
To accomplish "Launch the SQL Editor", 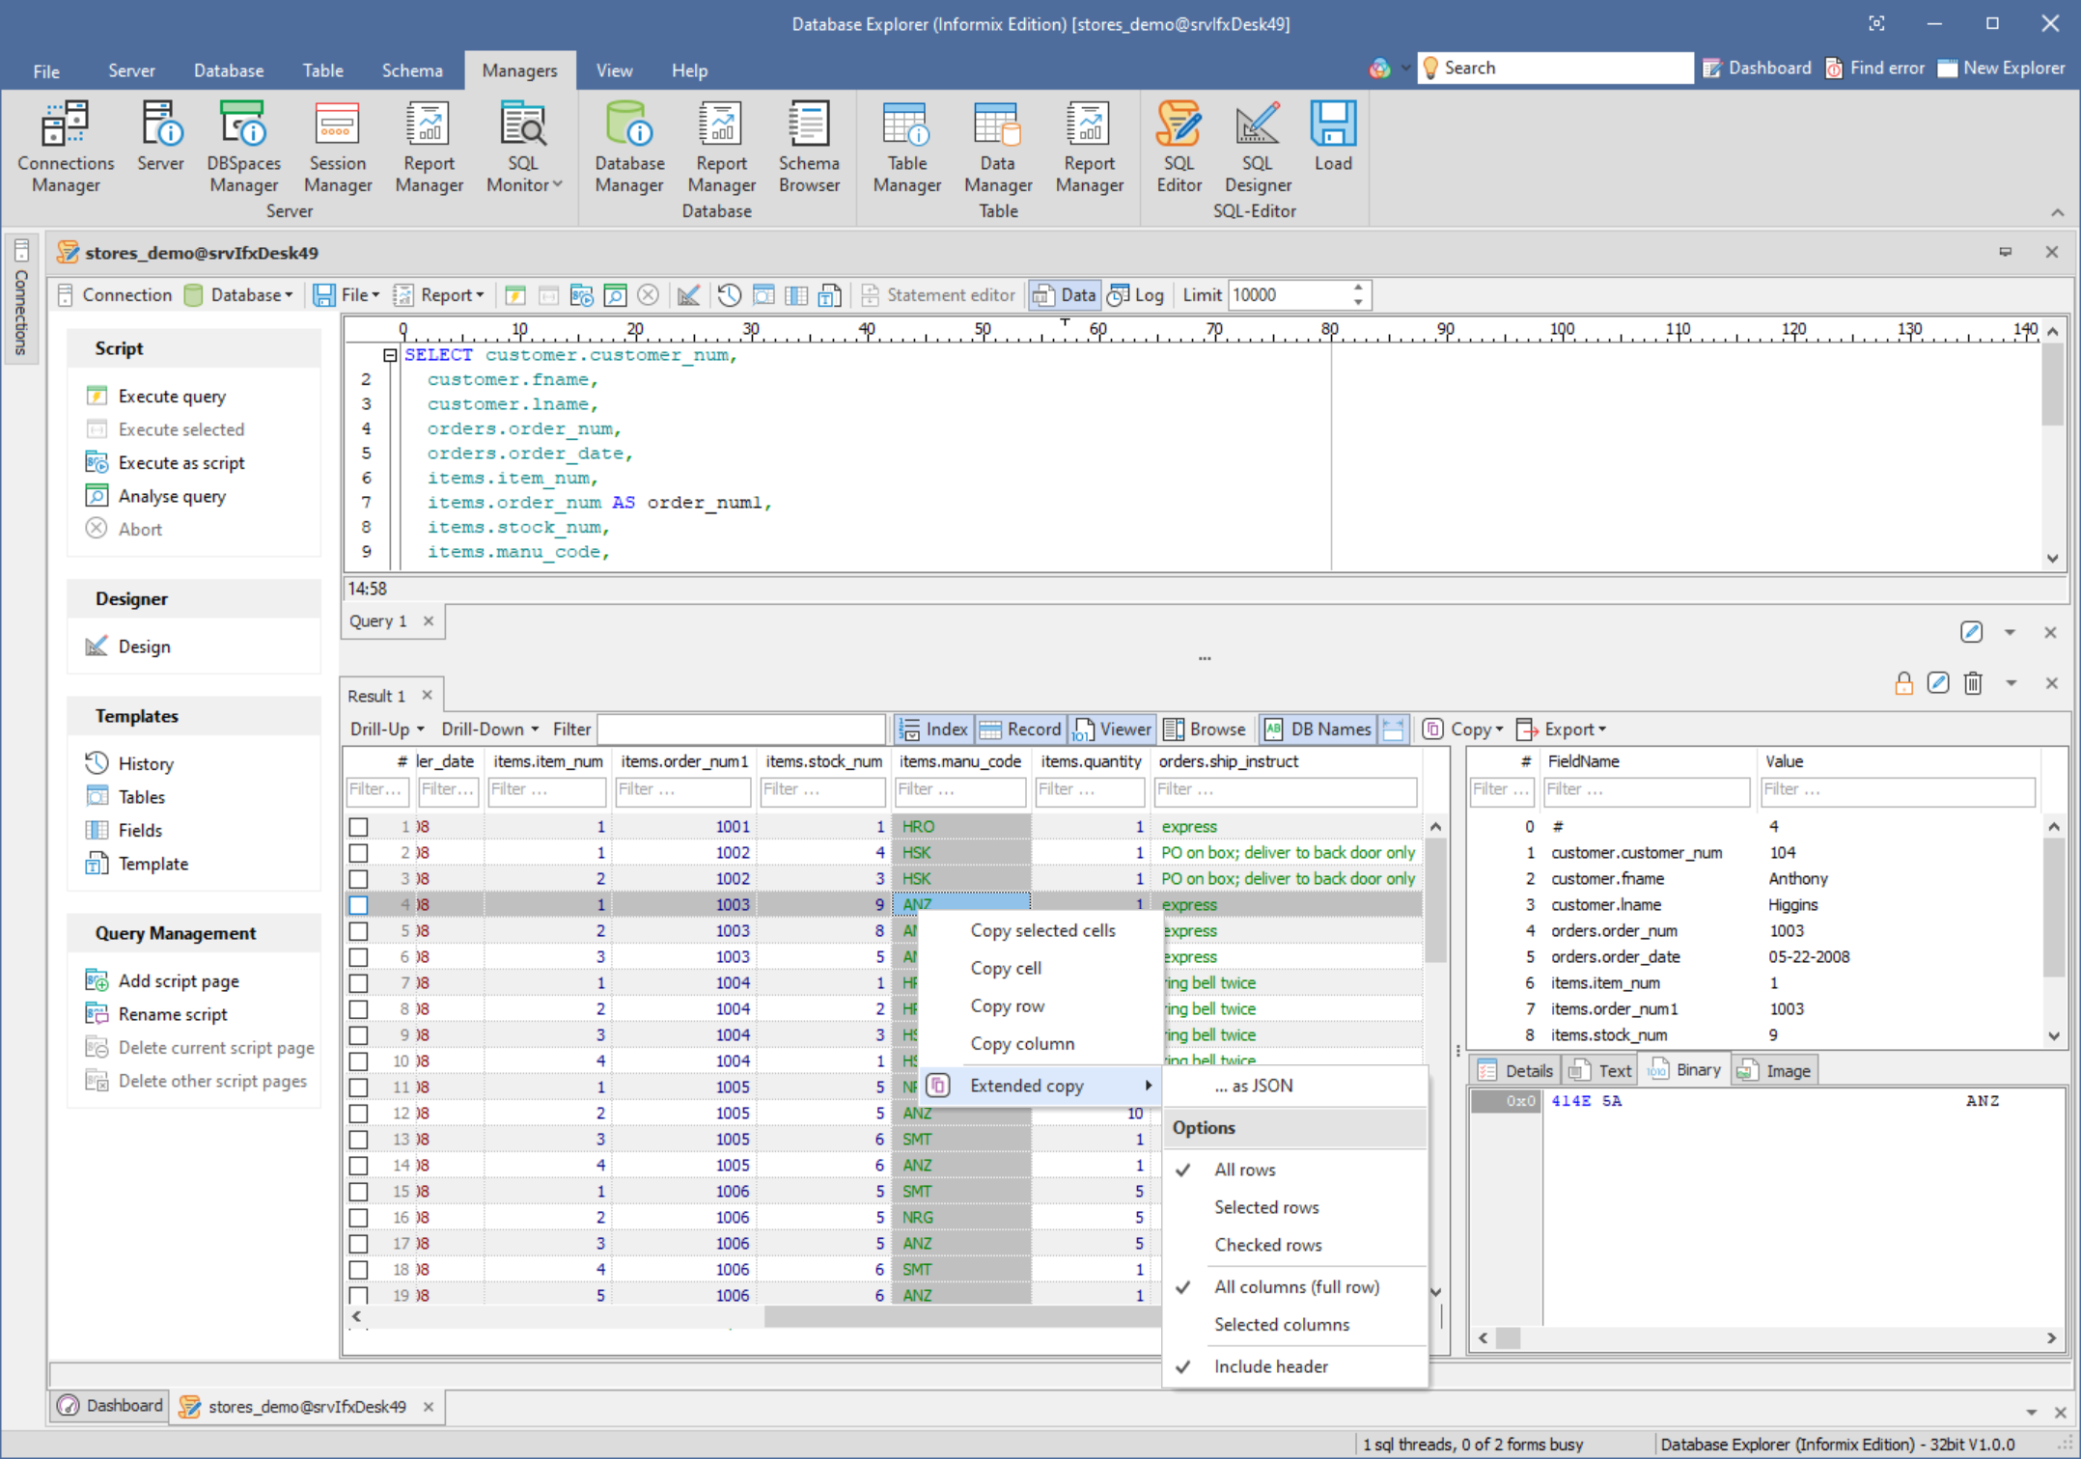I will (x=1179, y=147).
